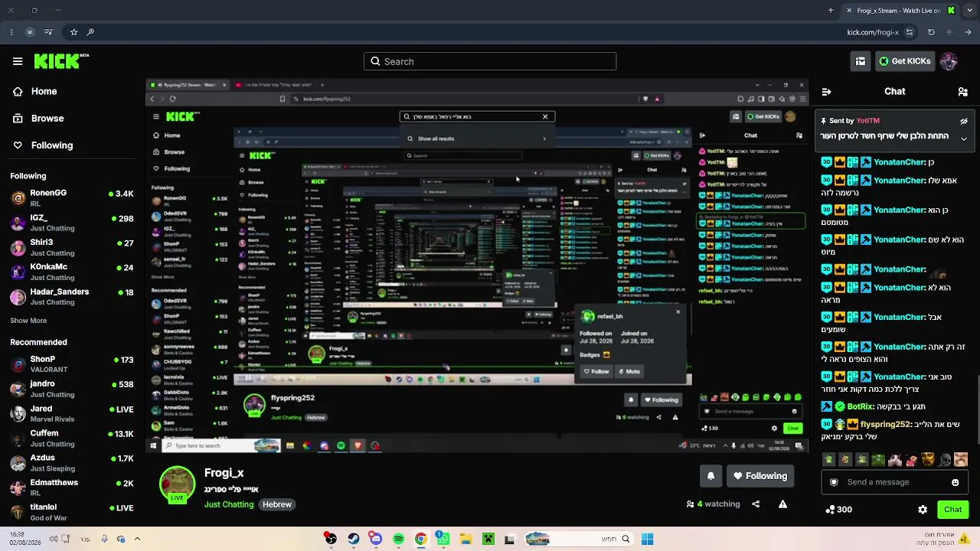The width and height of the screenshot is (980, 551).
Task: Click the Get KICKs button
Action: [x=904, y=61]
